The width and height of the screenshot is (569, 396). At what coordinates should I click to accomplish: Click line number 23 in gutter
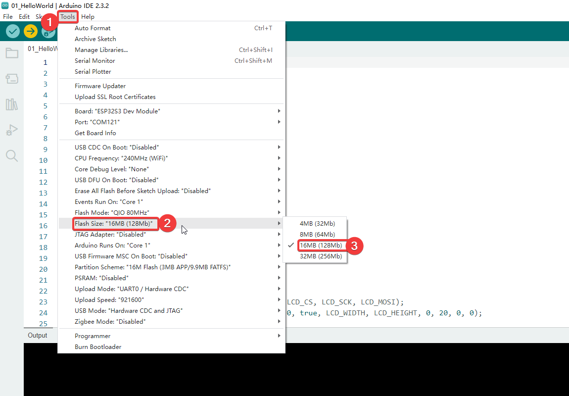(43, 302)
